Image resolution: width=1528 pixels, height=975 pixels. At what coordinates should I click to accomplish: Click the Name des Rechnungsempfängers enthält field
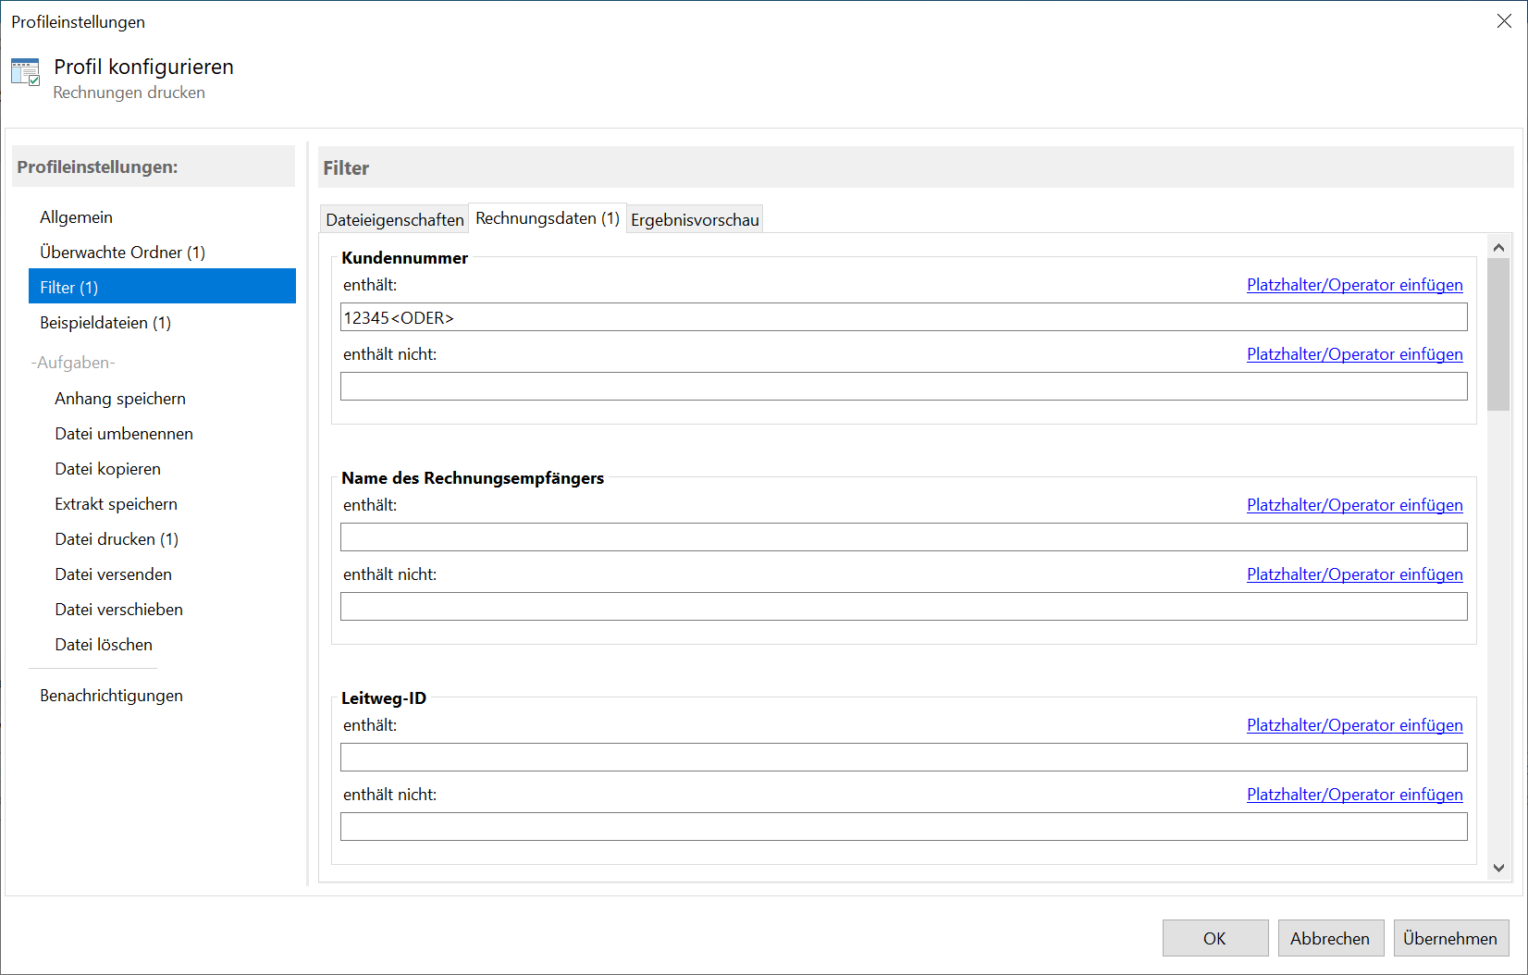pos(904,537)
